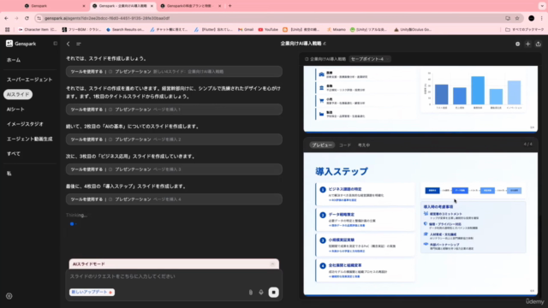Image resolution: width=548 pixels, height=308 pixels.
Task: Open エージェント動画生成 in the sidebar
Action: tap(29, 139)
